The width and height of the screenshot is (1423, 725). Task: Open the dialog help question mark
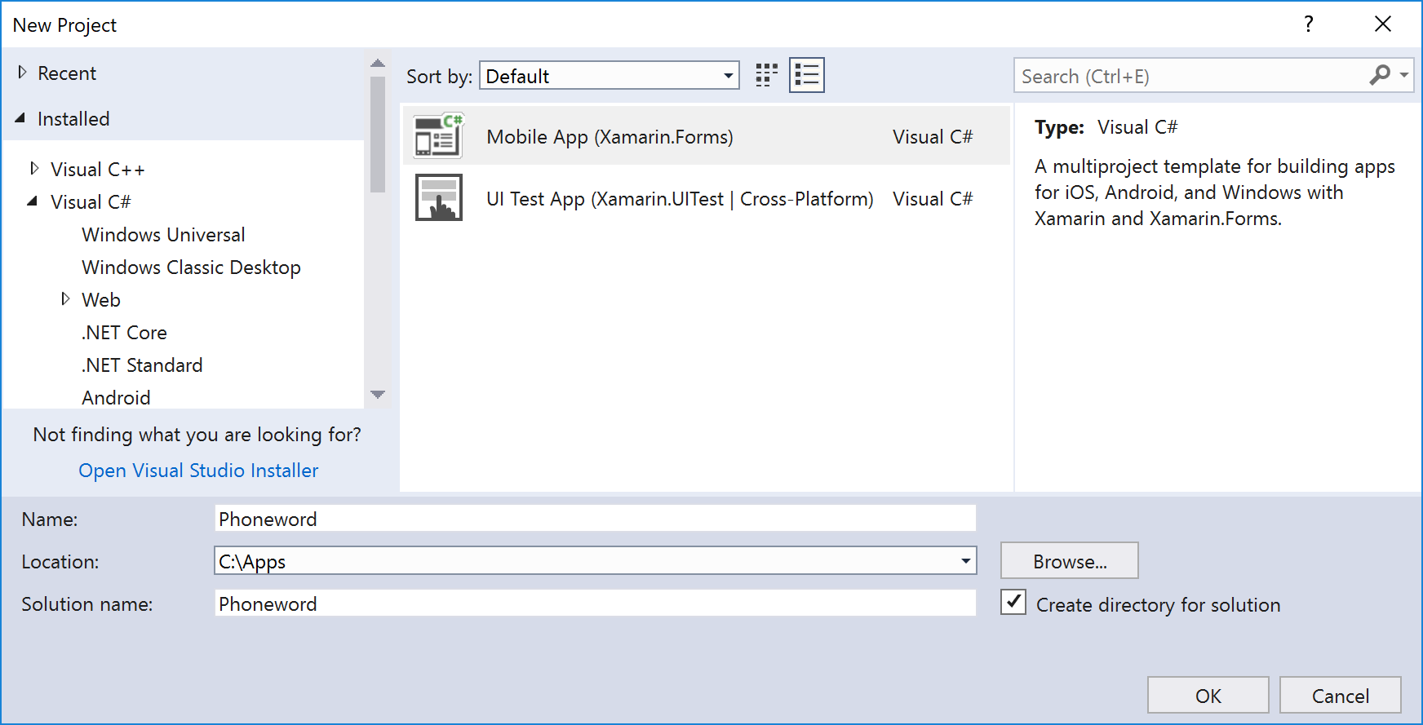pos(1309,24)
